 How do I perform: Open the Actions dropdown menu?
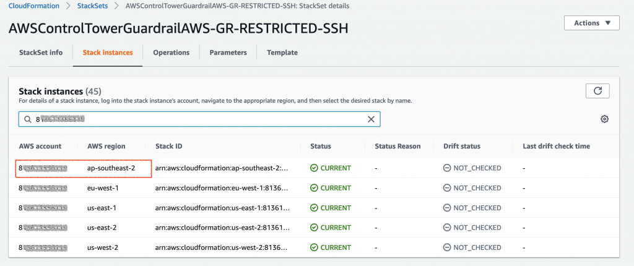(591, 23)
